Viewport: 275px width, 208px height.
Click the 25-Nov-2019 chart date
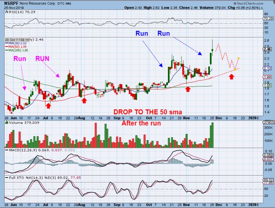(x=14, y=8)
